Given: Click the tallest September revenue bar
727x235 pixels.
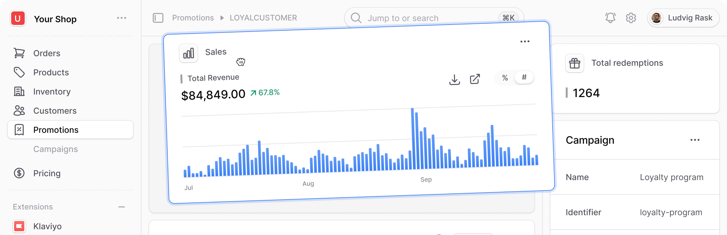Looking at the screenshot, I should 413,139.
